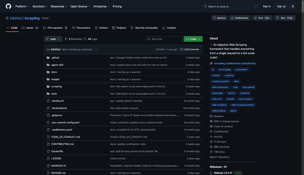Open the Projects tab
This screenshot has height=175, width=304.
(x=119, y=28)
